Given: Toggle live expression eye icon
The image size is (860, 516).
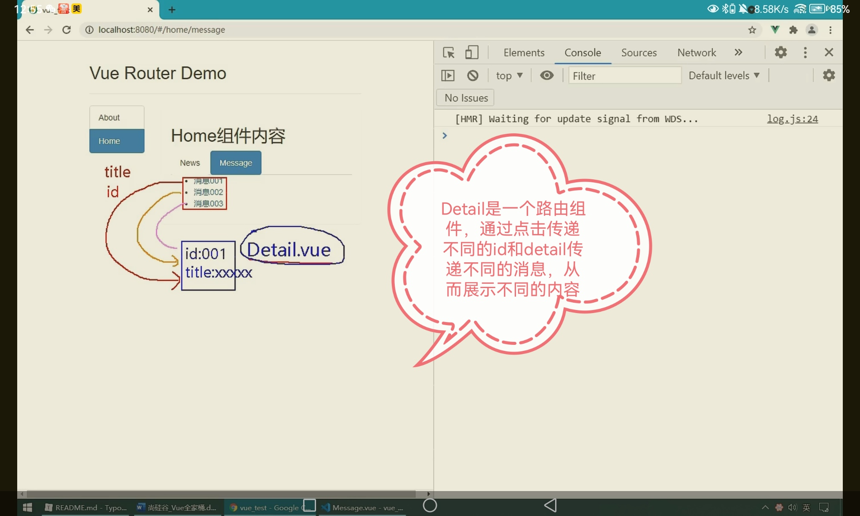Looking at the screenshot, I should [547, 76].
